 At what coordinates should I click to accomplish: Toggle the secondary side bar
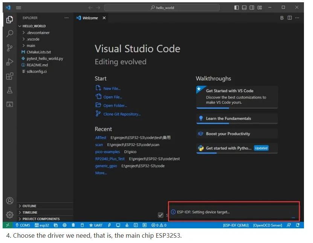(x=252, y=8)
